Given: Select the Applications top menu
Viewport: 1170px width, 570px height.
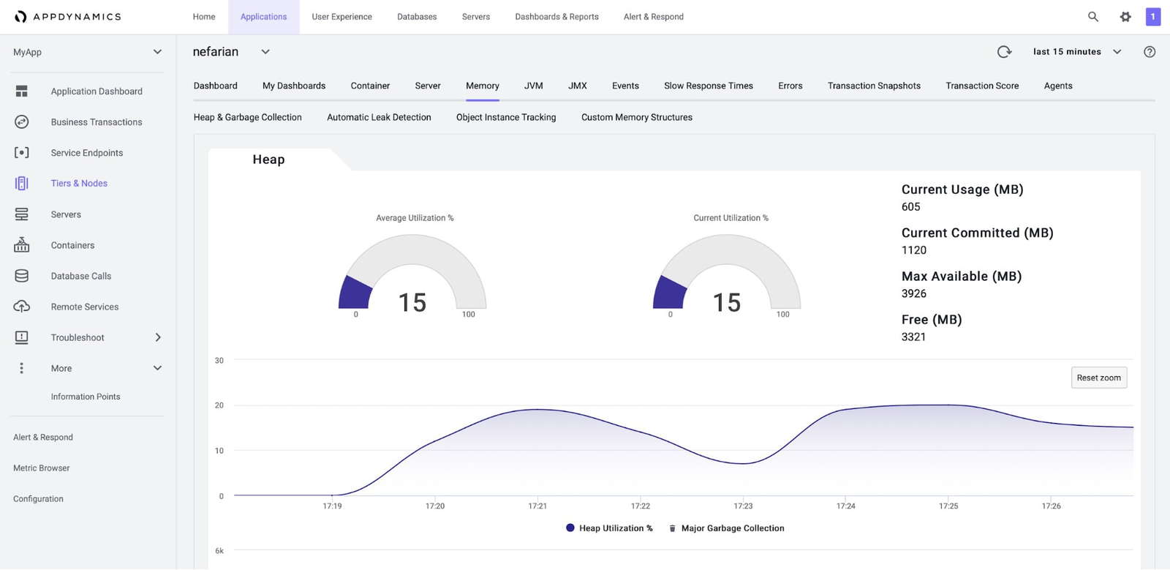Looking at the screenshot, I should (264, 17).
